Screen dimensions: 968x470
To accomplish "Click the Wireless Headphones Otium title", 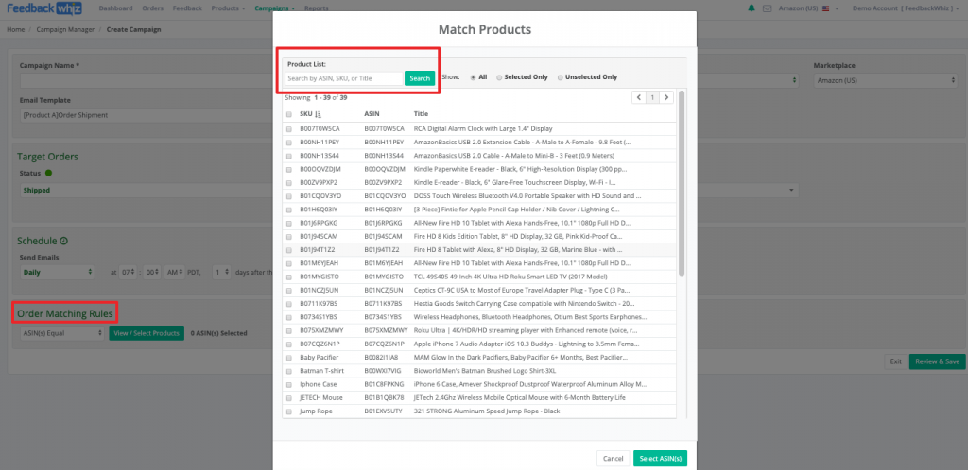I will [530, 317].
